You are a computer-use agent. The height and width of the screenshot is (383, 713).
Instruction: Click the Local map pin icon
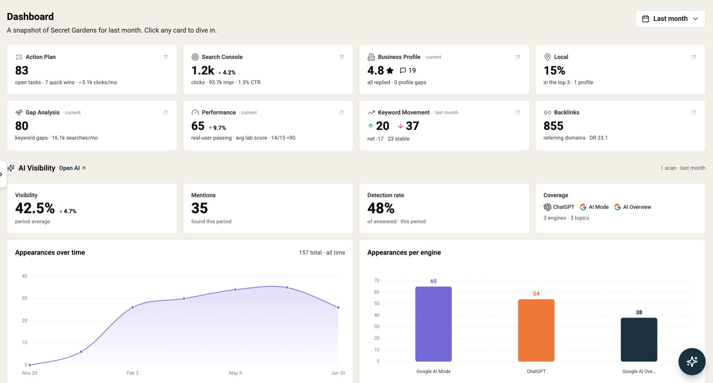point(547,57)
